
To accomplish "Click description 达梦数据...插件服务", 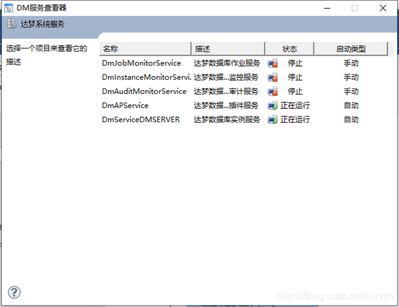I will tap(226, 105).
